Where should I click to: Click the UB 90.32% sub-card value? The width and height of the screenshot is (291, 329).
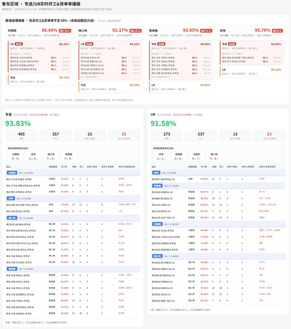click(x=134, y=44)
